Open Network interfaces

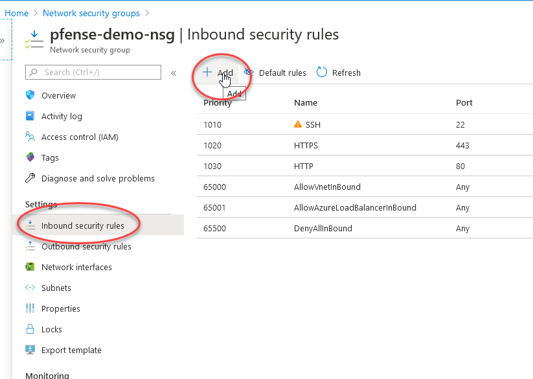[76, 267]
